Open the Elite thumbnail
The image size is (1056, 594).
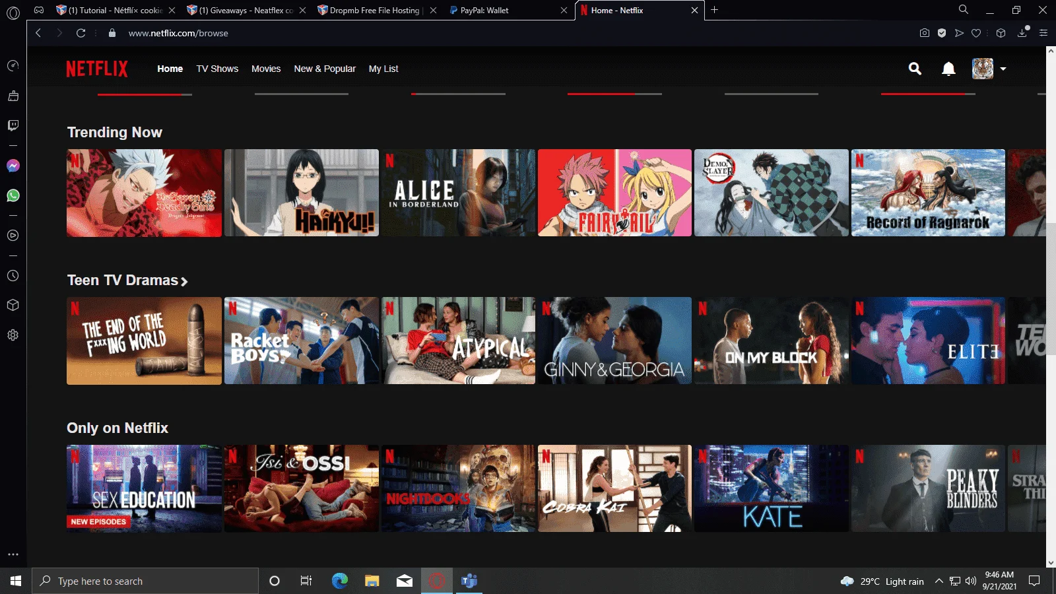929,341
